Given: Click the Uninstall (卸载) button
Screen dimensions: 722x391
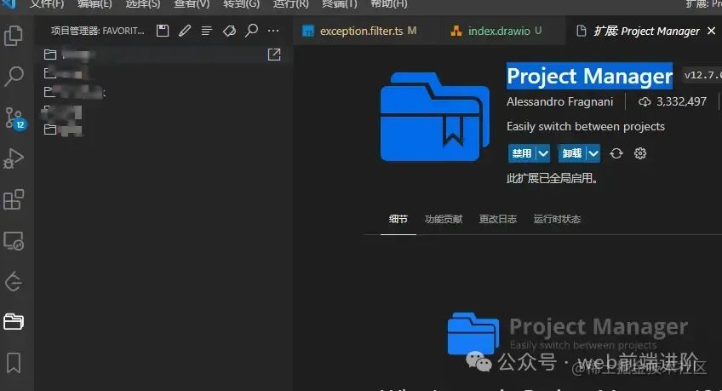Looking at the screenshot, I should [x=572, y=153].
